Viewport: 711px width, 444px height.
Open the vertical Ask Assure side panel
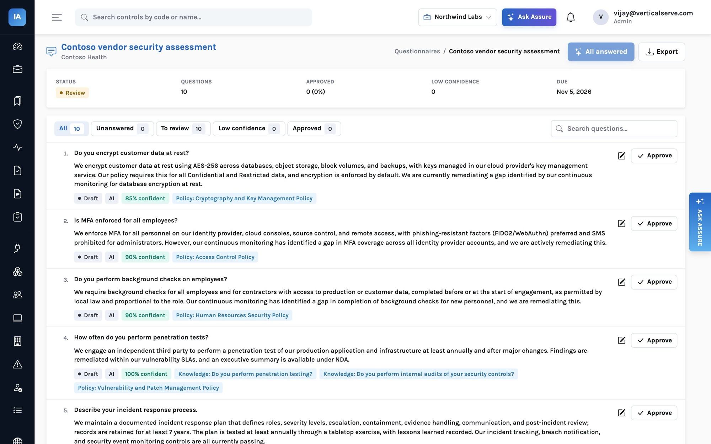(700, 222)
